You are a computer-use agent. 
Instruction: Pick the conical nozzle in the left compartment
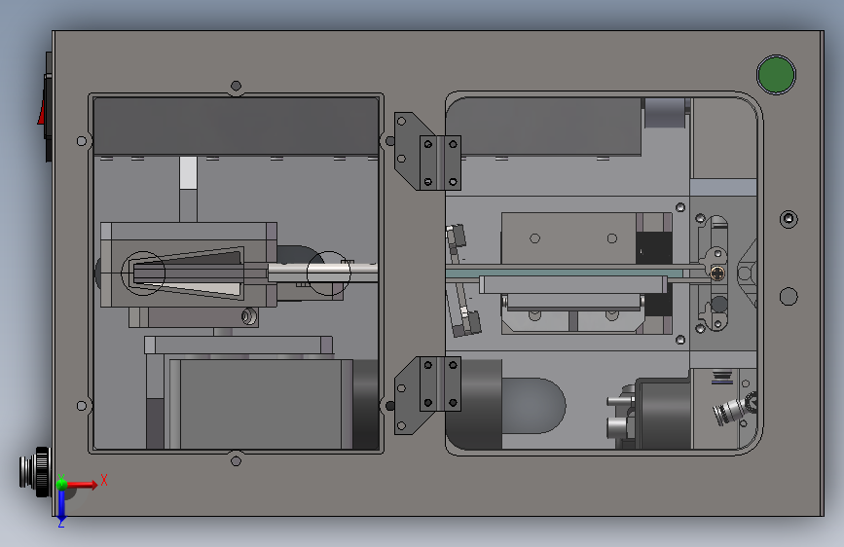point(188,273)
